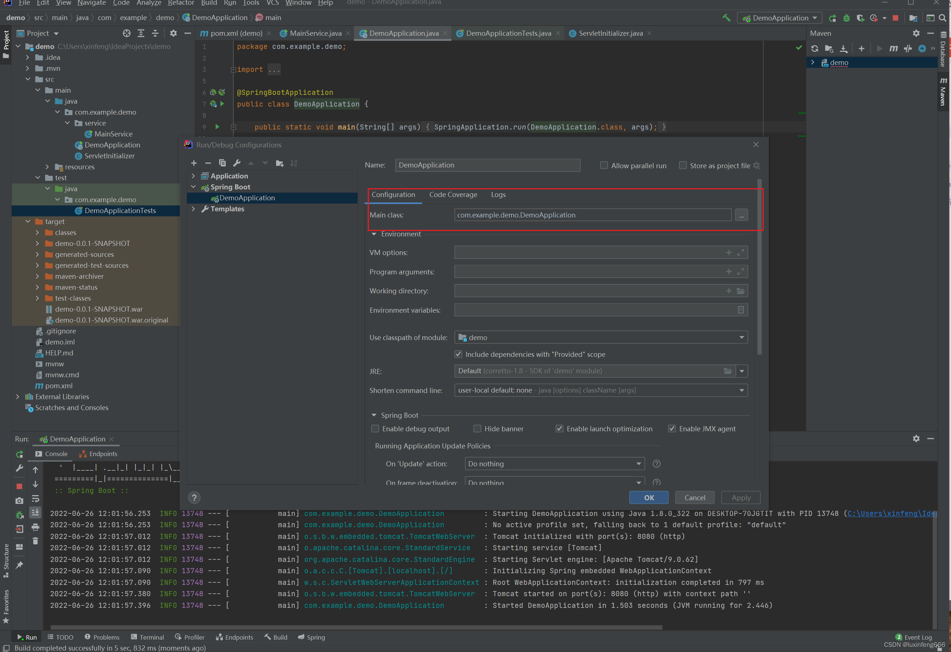
Task: Click the run gutter arrow beside main method
Action: point(217,127)
